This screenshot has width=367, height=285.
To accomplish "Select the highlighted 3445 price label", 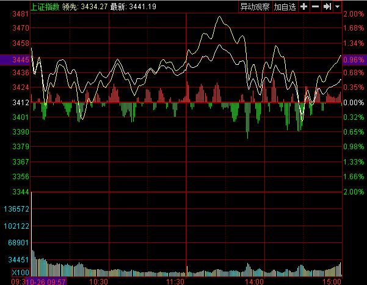I will (x=15, y=60).
